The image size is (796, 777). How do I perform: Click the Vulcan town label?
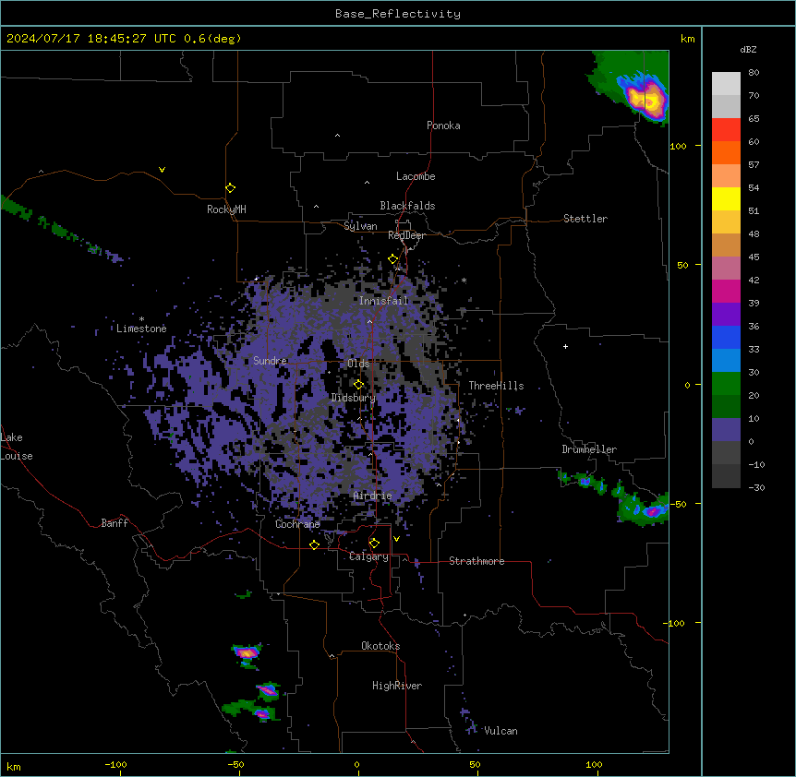coord(501,731)
